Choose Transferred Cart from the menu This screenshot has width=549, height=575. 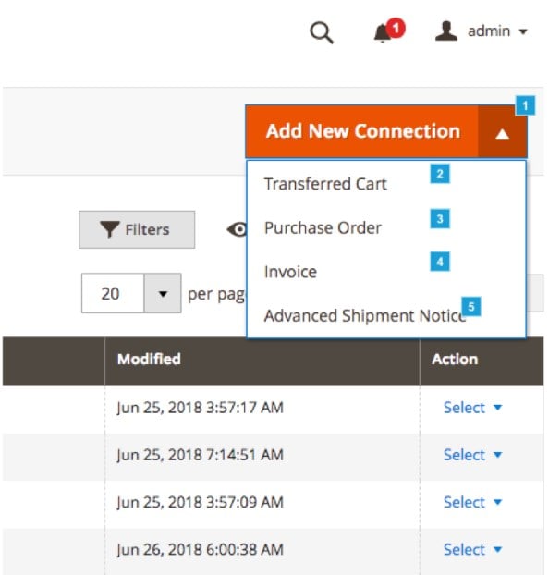325,184
